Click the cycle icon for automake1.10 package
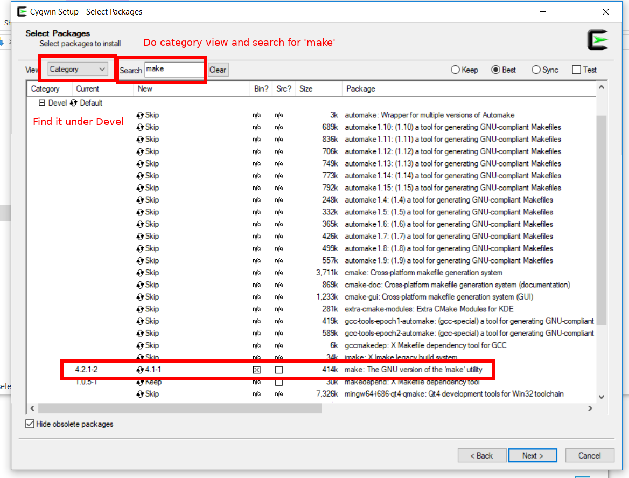 (x=141, y=128)
